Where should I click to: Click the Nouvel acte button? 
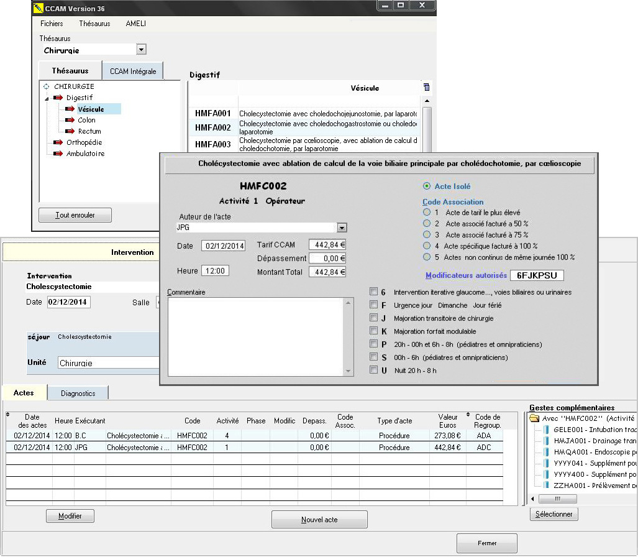coord(319,520)
